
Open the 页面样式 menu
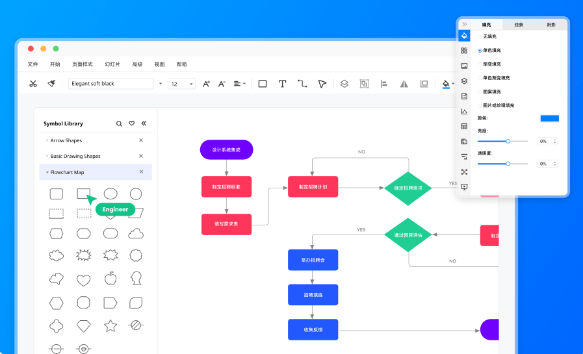(x=82, y=64)
